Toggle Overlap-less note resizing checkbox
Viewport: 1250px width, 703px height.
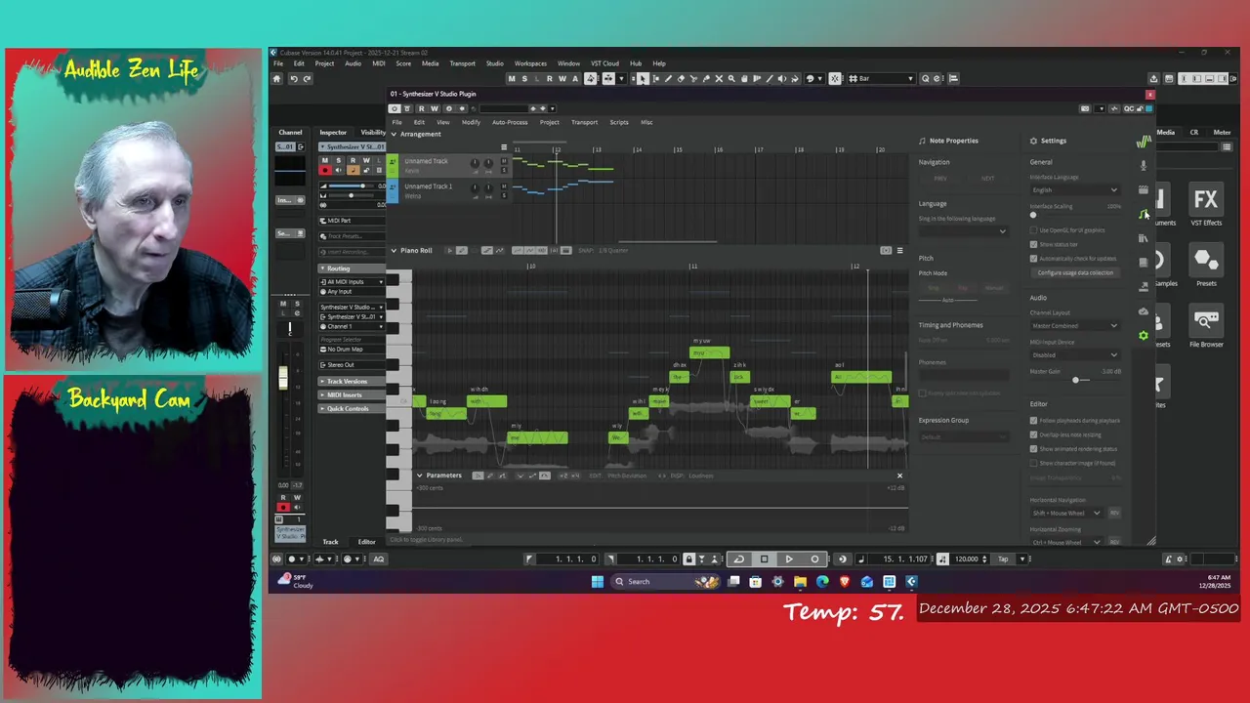click(x=1034, y=434)
